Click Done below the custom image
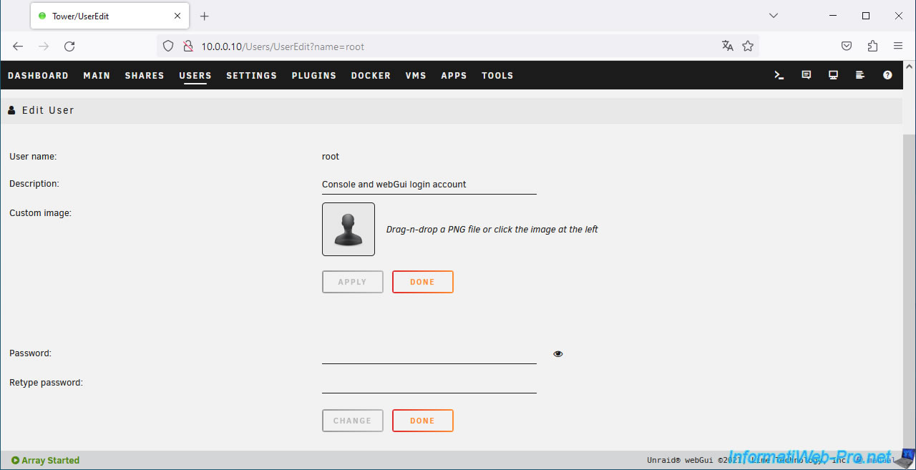 pos(422,282)
